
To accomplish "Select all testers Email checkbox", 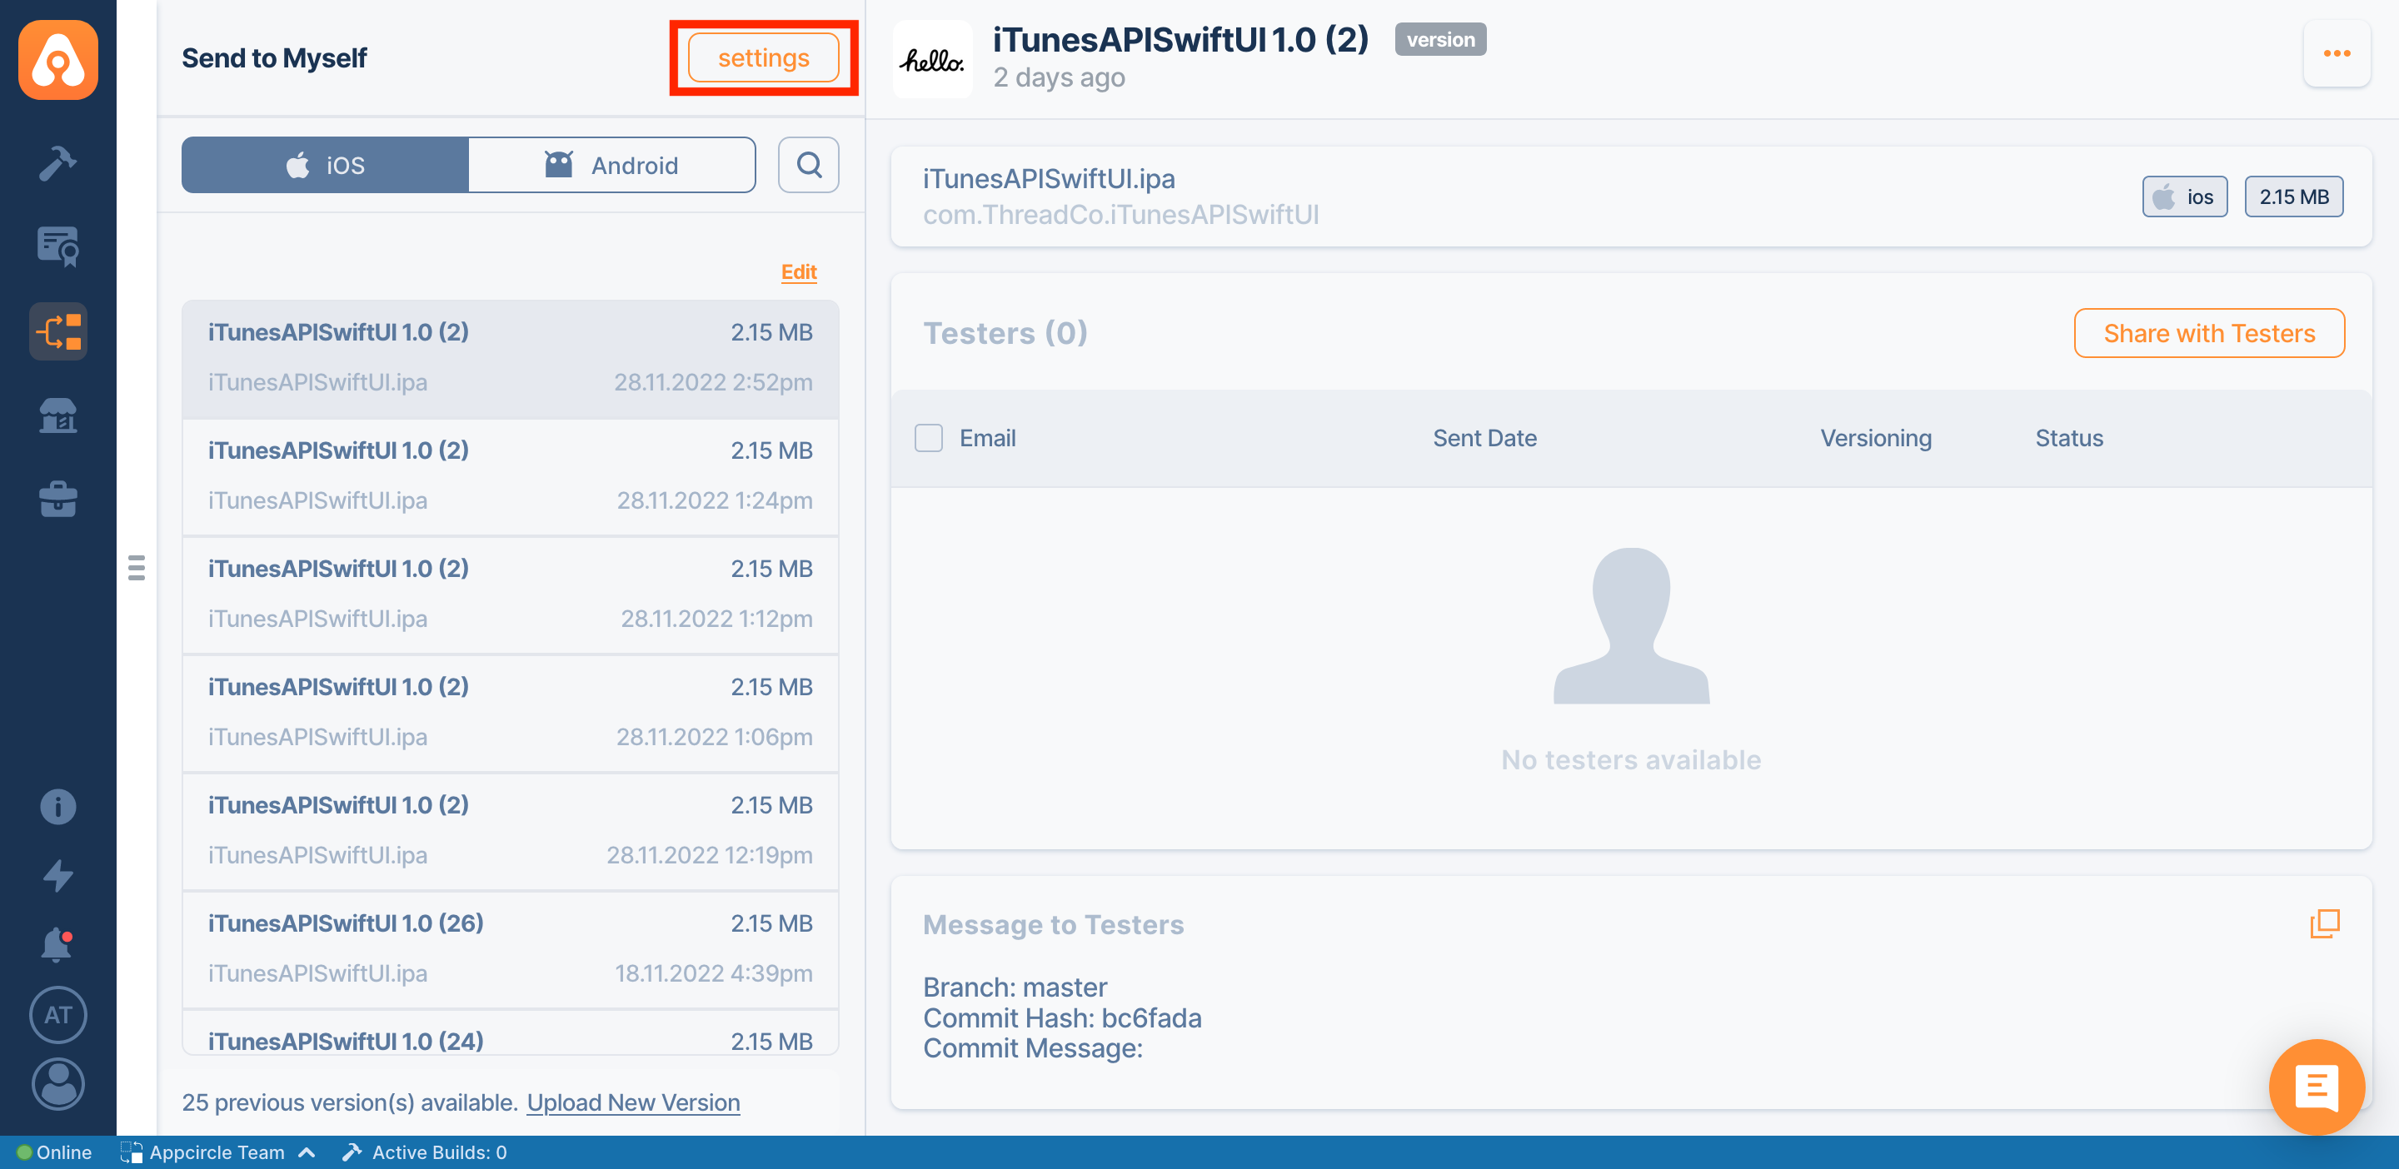I will (x=929, y=437).
